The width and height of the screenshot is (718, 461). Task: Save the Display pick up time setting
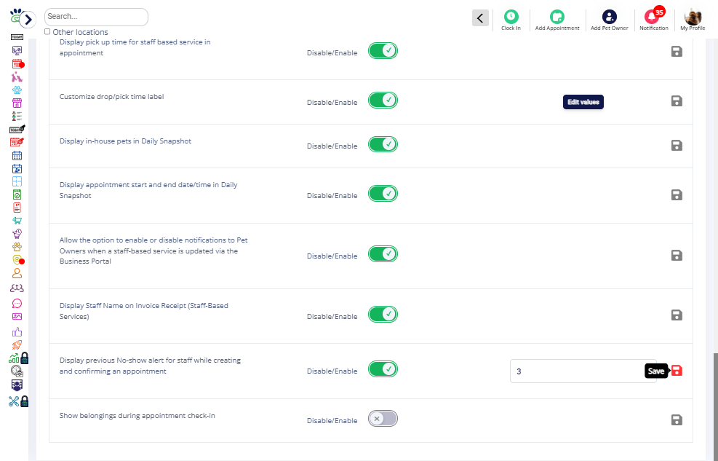677,51
